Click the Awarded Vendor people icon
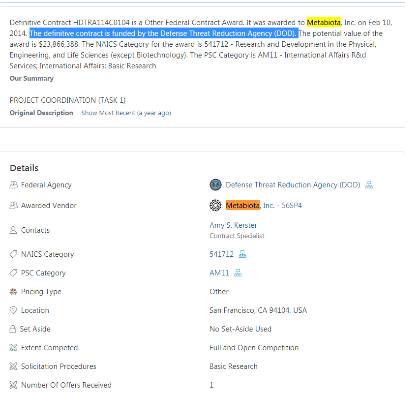420x394 pixels. click(x=13, y=206)
